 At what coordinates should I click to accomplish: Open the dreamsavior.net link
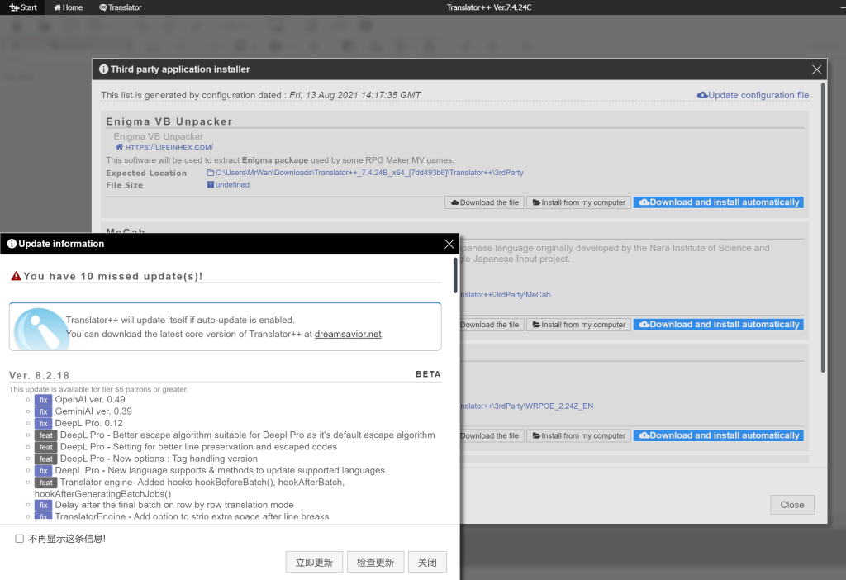coord(349,335)
